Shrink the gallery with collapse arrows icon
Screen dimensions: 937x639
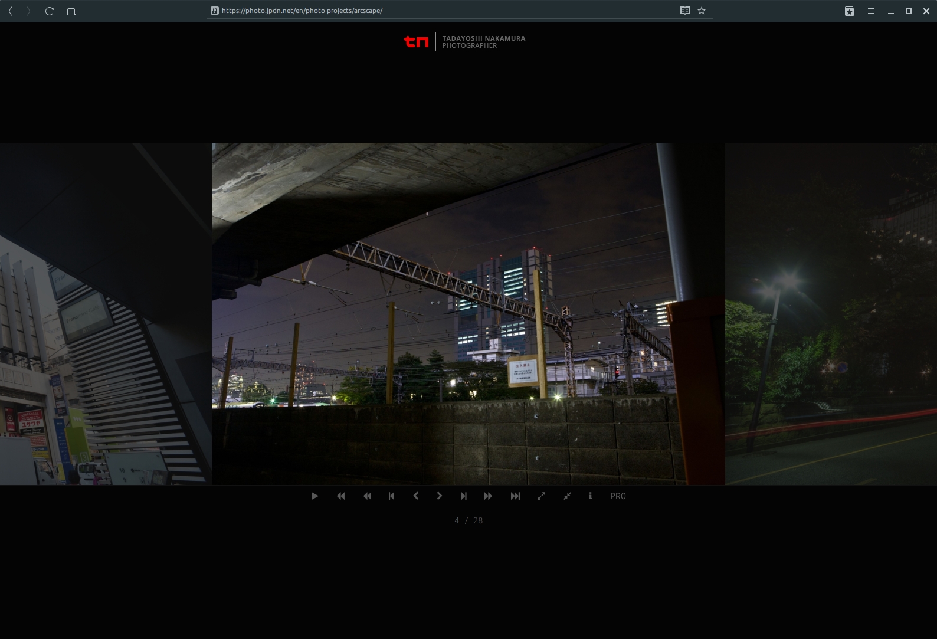pyautogui.click(x=567, y=496)
